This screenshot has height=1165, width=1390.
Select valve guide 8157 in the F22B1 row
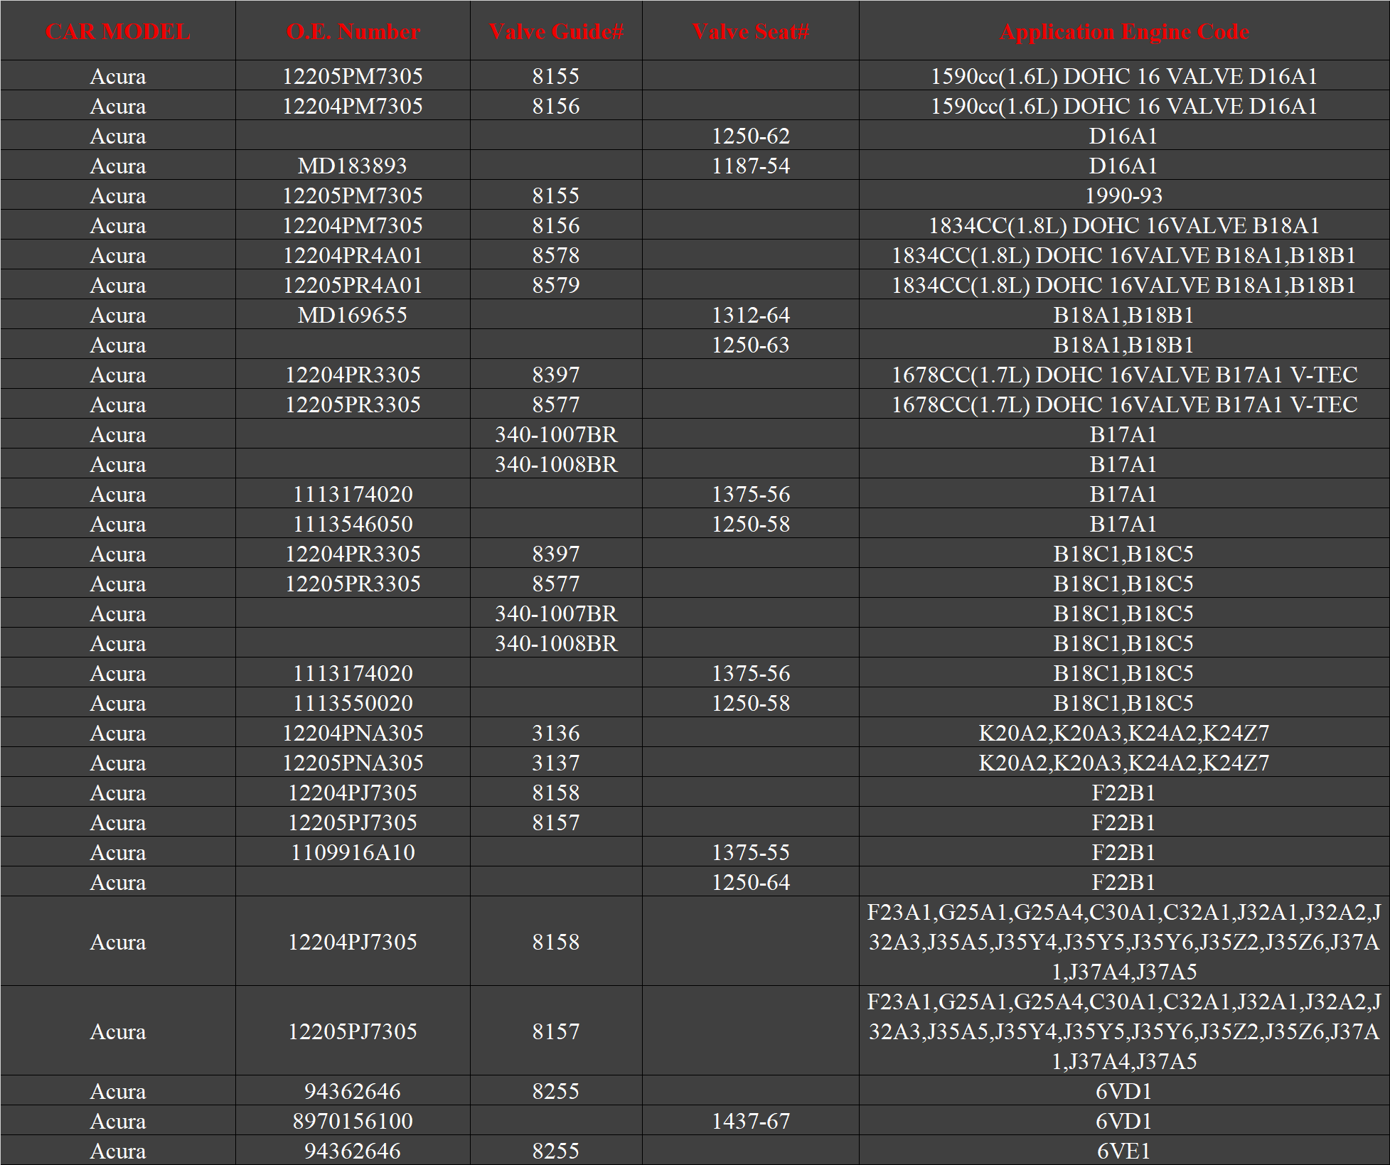click(x=556, y=822)
